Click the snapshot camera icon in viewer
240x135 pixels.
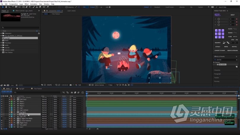pos(71,85)
